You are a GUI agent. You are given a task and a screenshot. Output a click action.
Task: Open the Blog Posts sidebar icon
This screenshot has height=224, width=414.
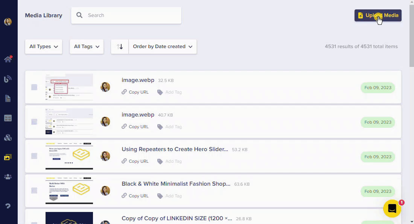pos(8,79)
